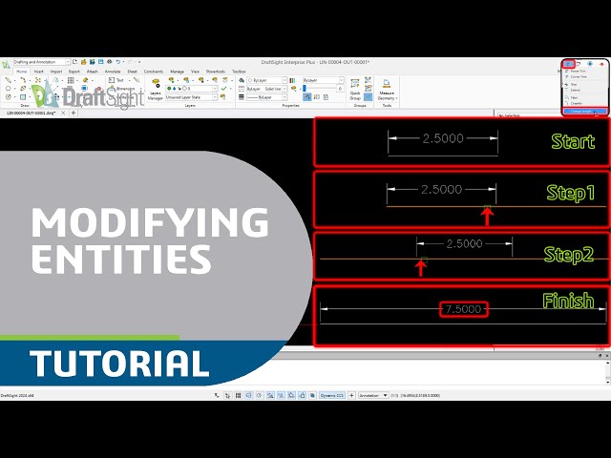Expand the Measure Geometry dropdown arrow
The width and height of the screenshot is (611, 458).
click(396, 98)
